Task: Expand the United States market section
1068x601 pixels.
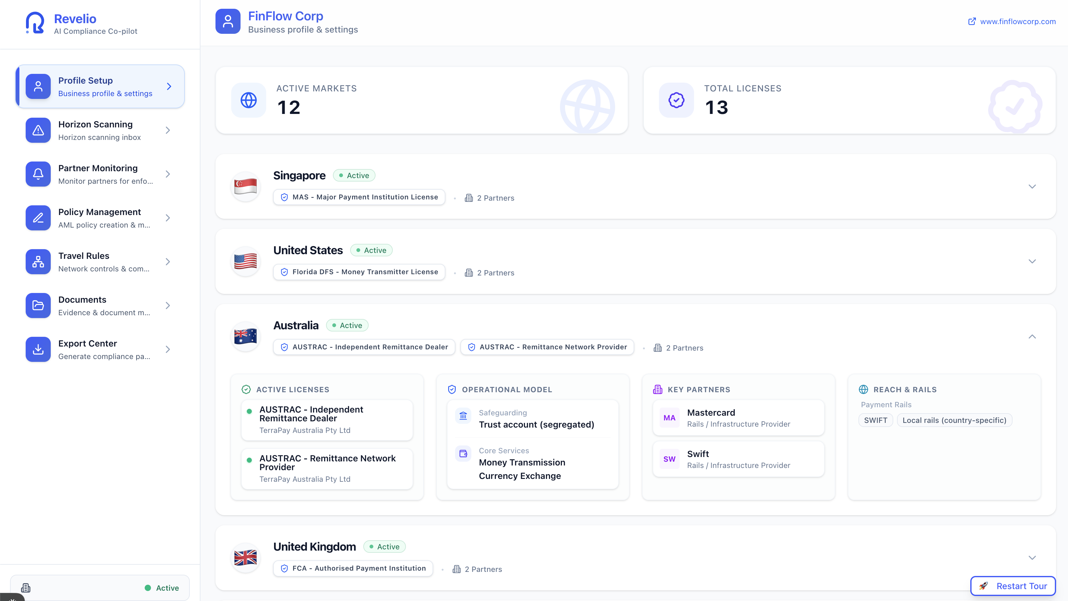Action: pos(1032,261)
